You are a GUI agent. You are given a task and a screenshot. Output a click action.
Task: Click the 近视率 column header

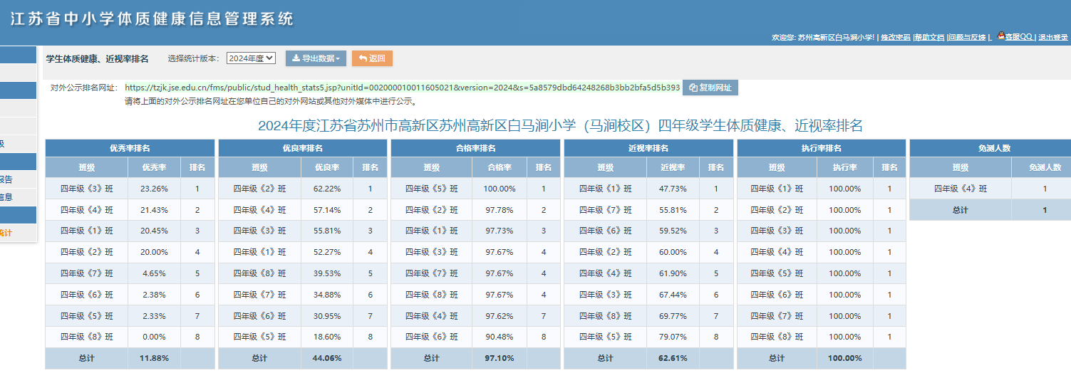tap(672, 167)
